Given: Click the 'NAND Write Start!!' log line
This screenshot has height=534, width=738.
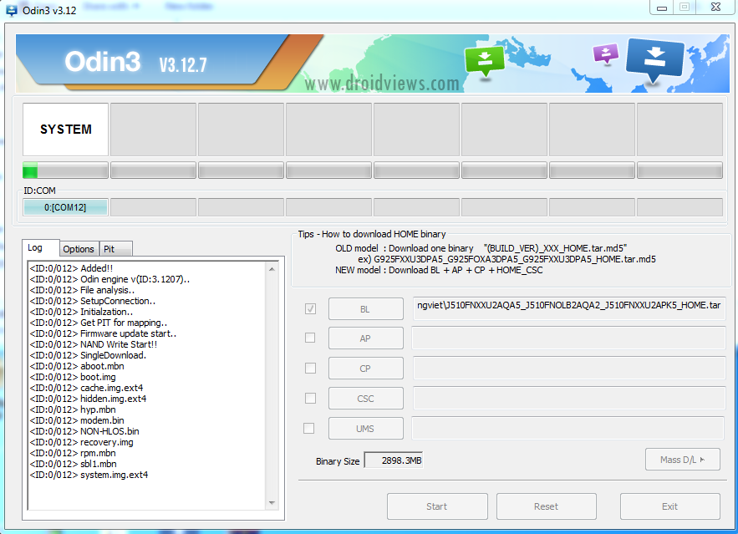Looking at the screenshot, I should [x=94, y=344].
